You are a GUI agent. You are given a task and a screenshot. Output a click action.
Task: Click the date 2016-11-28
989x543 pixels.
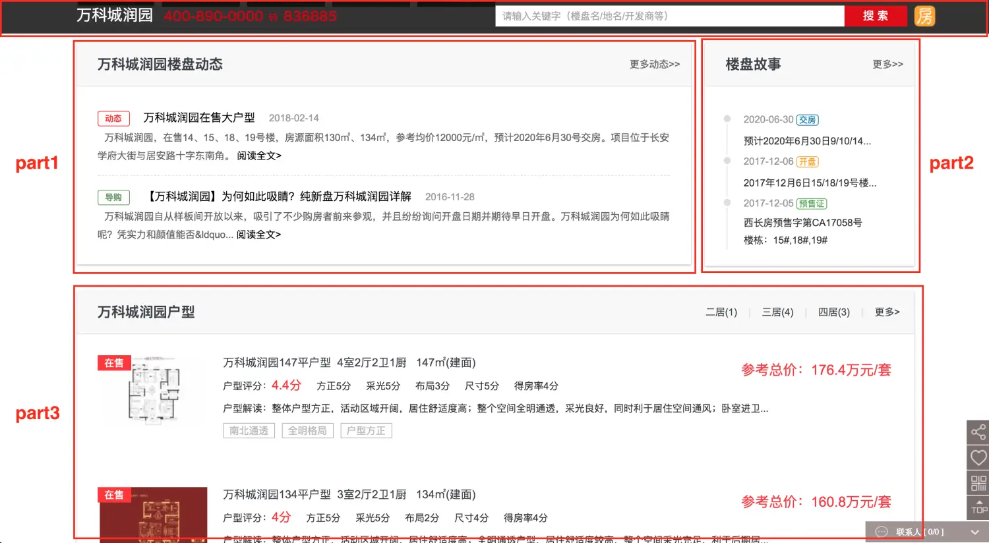pyautogui.click(x=450, y=197)
